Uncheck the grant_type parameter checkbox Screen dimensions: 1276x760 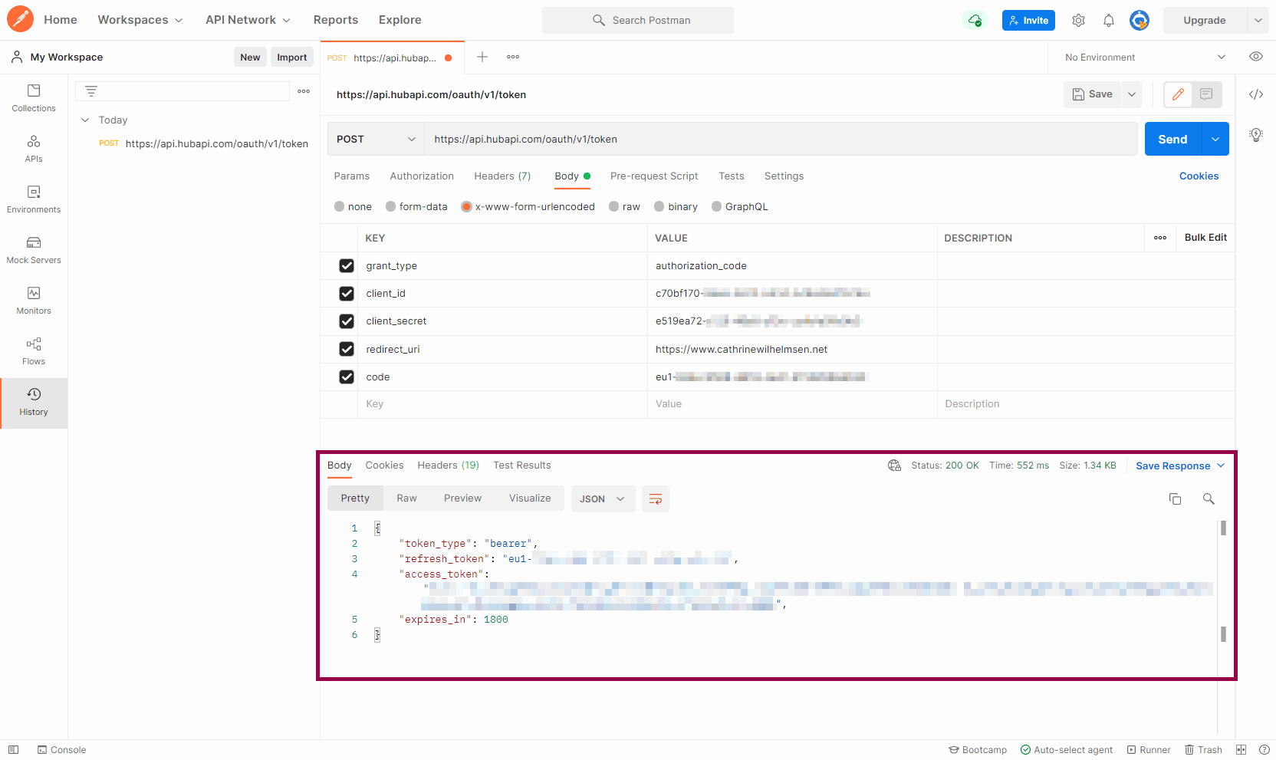tap(347, 266)
